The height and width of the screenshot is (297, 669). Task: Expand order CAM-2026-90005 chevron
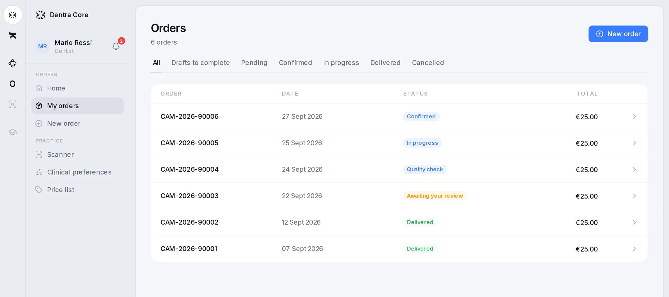pyautogui.click(x=634, y=143)
